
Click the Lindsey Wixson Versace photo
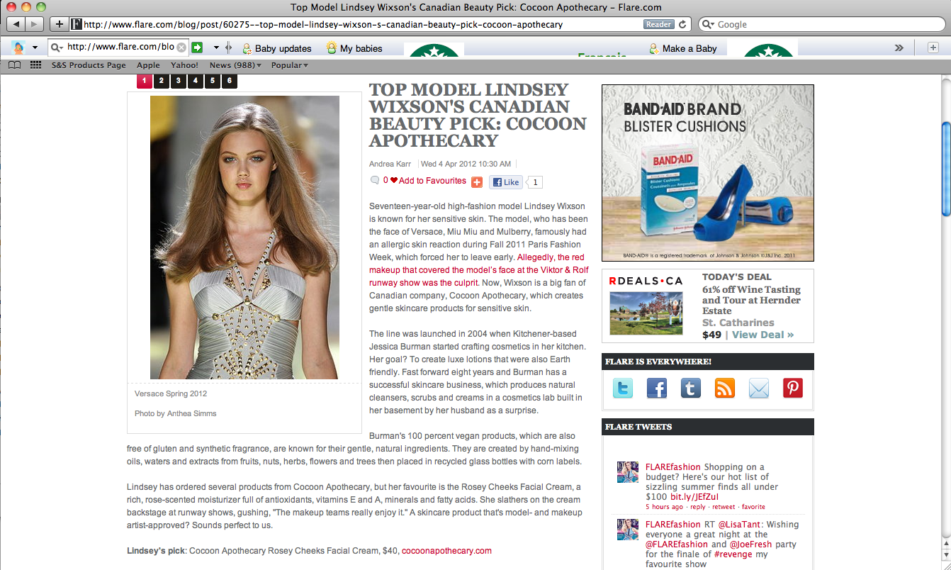coord(244,238)
